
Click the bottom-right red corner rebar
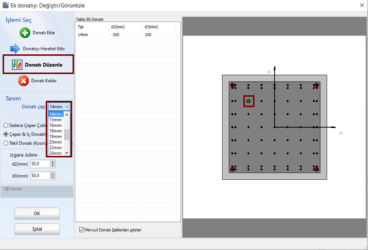click(x=317, y=169)
